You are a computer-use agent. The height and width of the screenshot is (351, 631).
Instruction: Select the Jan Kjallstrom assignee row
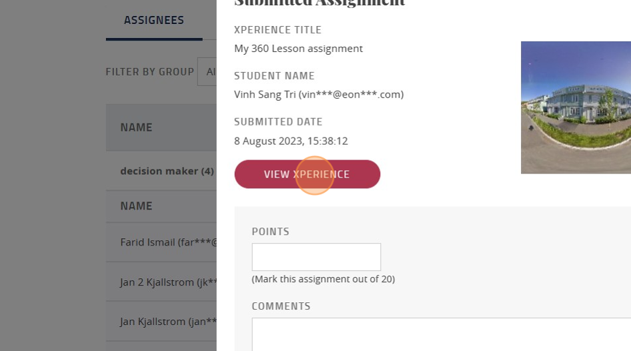(x=161, y=321)
